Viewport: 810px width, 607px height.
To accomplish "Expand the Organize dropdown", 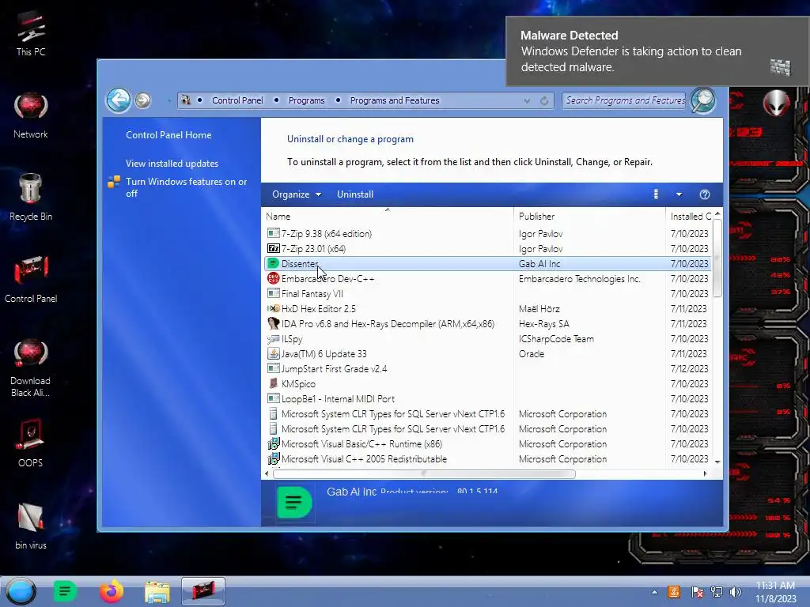I will point(297,194).
